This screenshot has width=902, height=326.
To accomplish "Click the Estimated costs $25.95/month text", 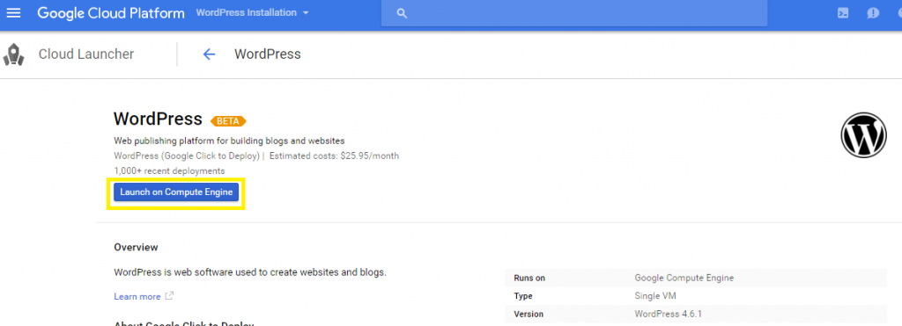I will pyautogui.click(x=334, y=156).
